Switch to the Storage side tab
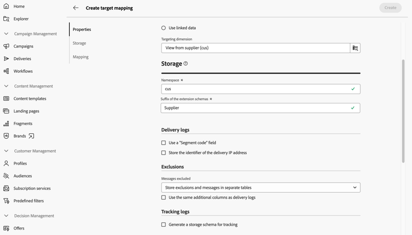 79,43
